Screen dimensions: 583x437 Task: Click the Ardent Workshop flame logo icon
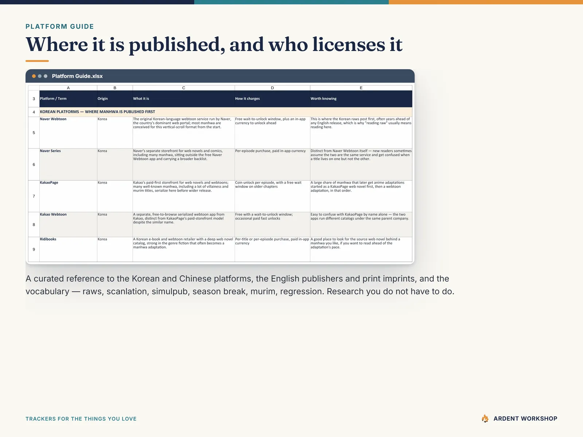485,418
